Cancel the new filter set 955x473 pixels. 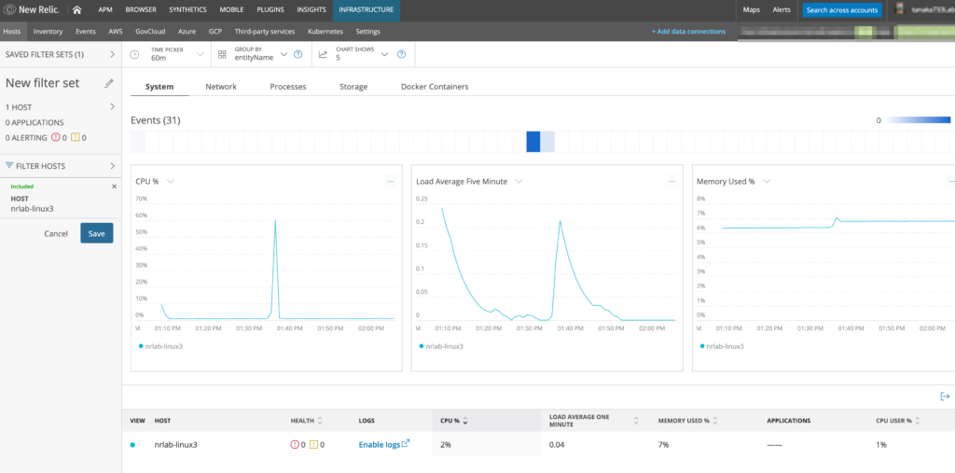[56, 233]
